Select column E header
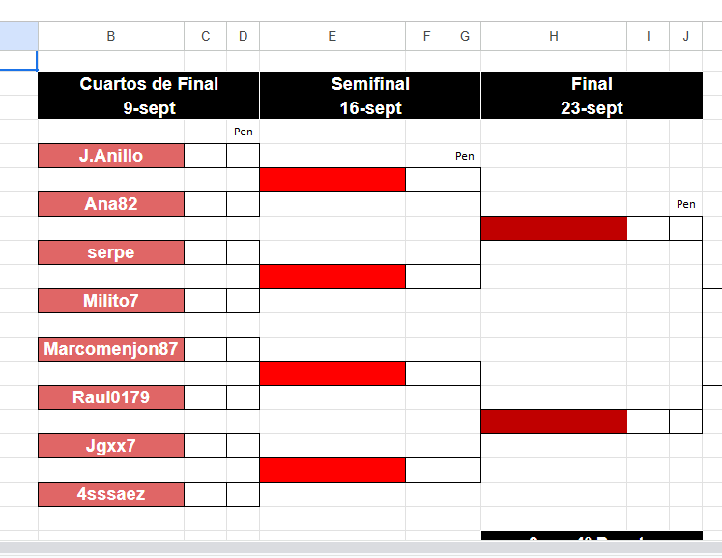Image resolution: width=722 pixels, height=558 pixels. 332,36
